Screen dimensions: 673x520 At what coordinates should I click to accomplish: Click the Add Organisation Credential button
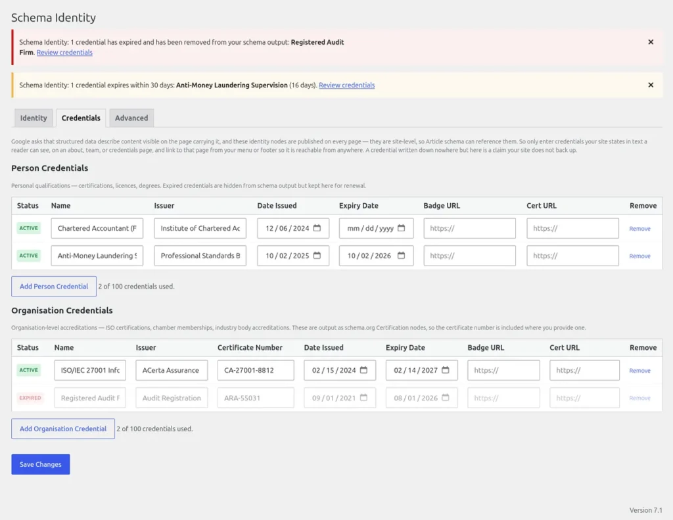tap(63, 429)
